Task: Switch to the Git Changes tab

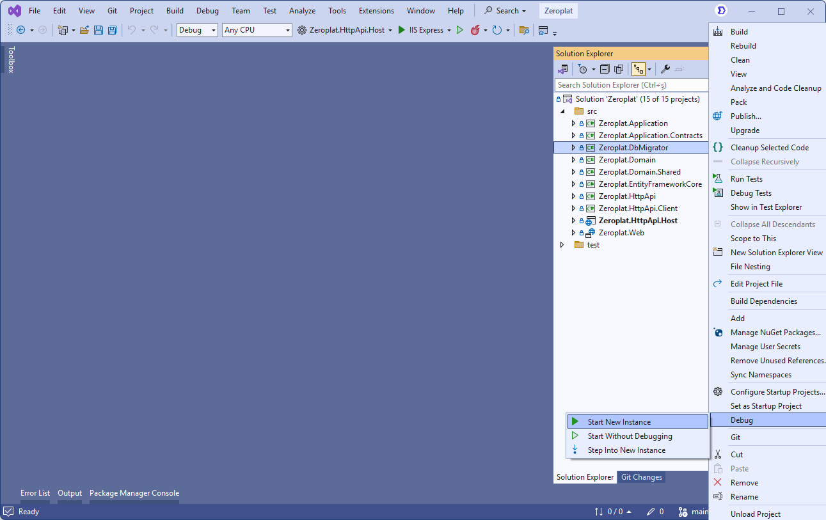Action: (641, 477)
